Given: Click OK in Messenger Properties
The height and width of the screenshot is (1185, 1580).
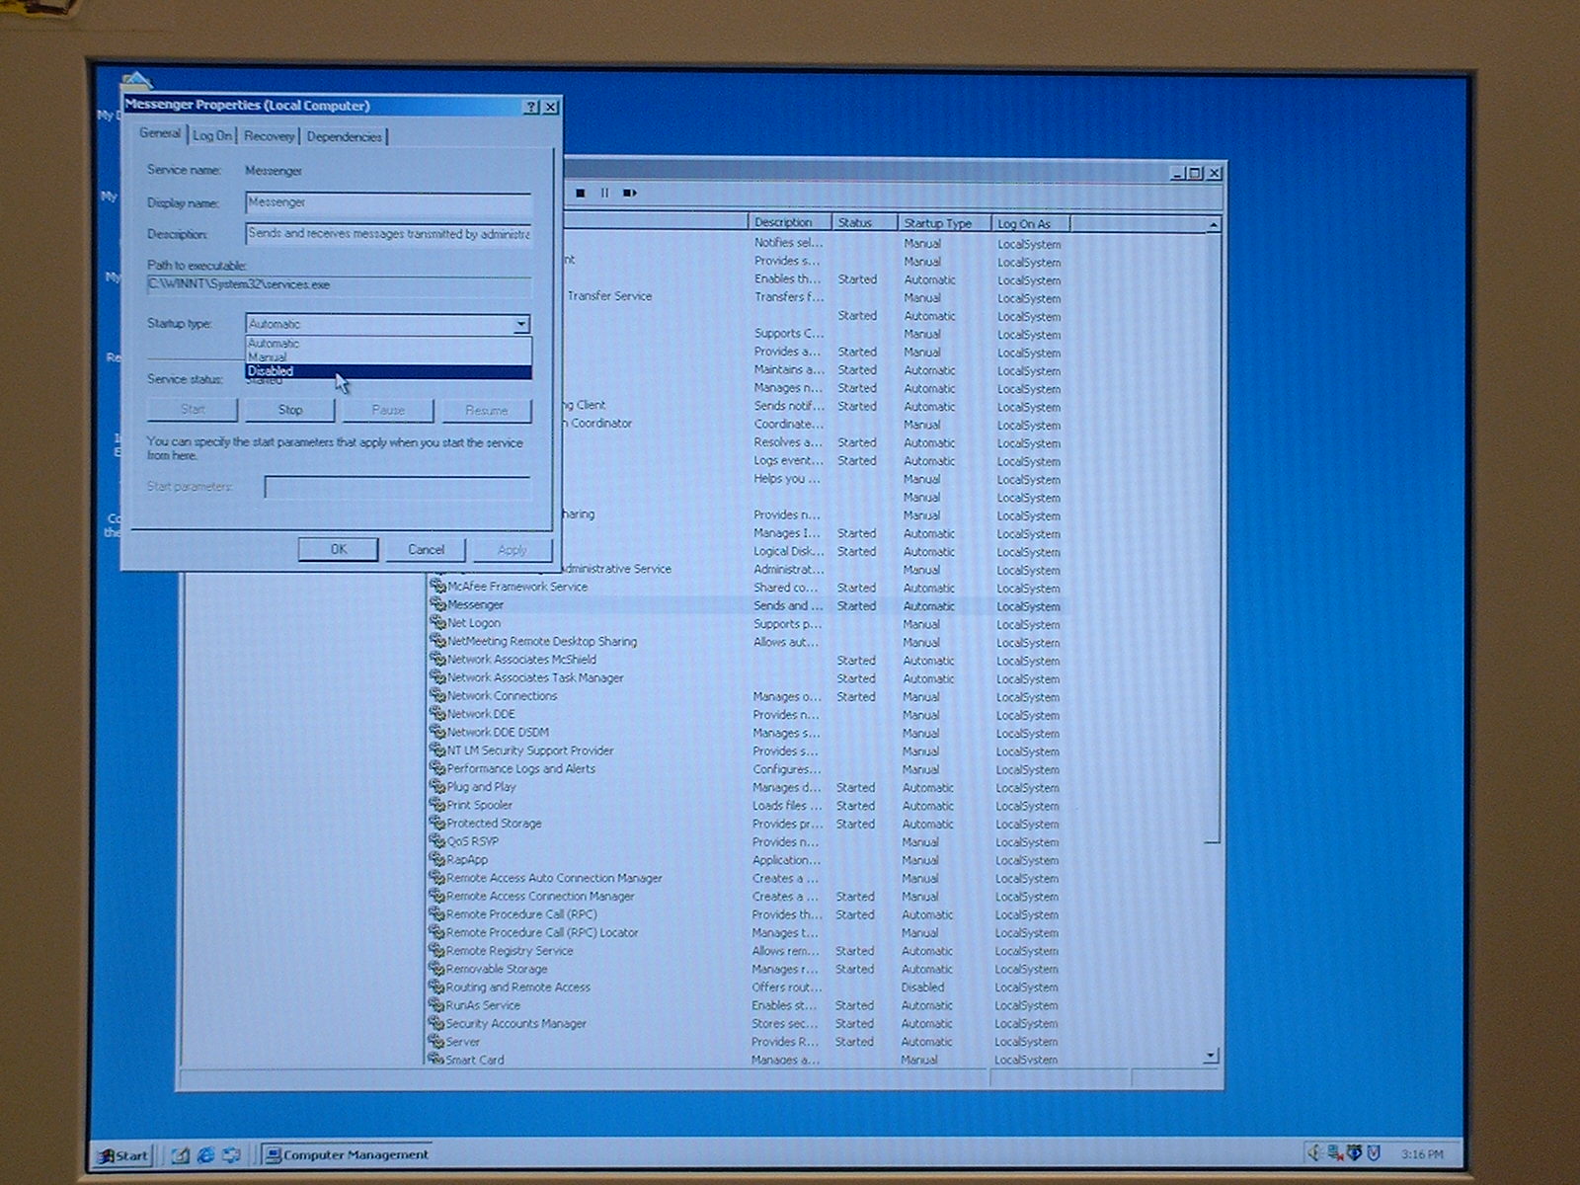Looking at the screenshot, I should (x=338, y=549).
